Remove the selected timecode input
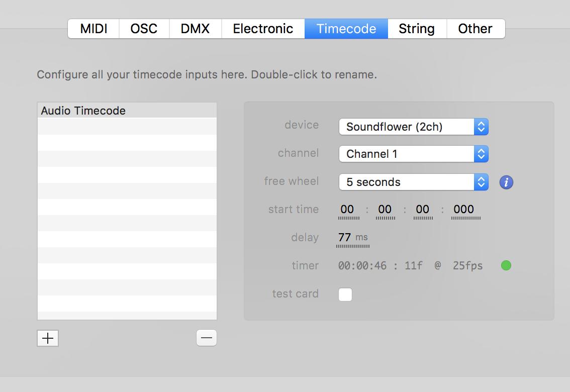 click(206, 338)
